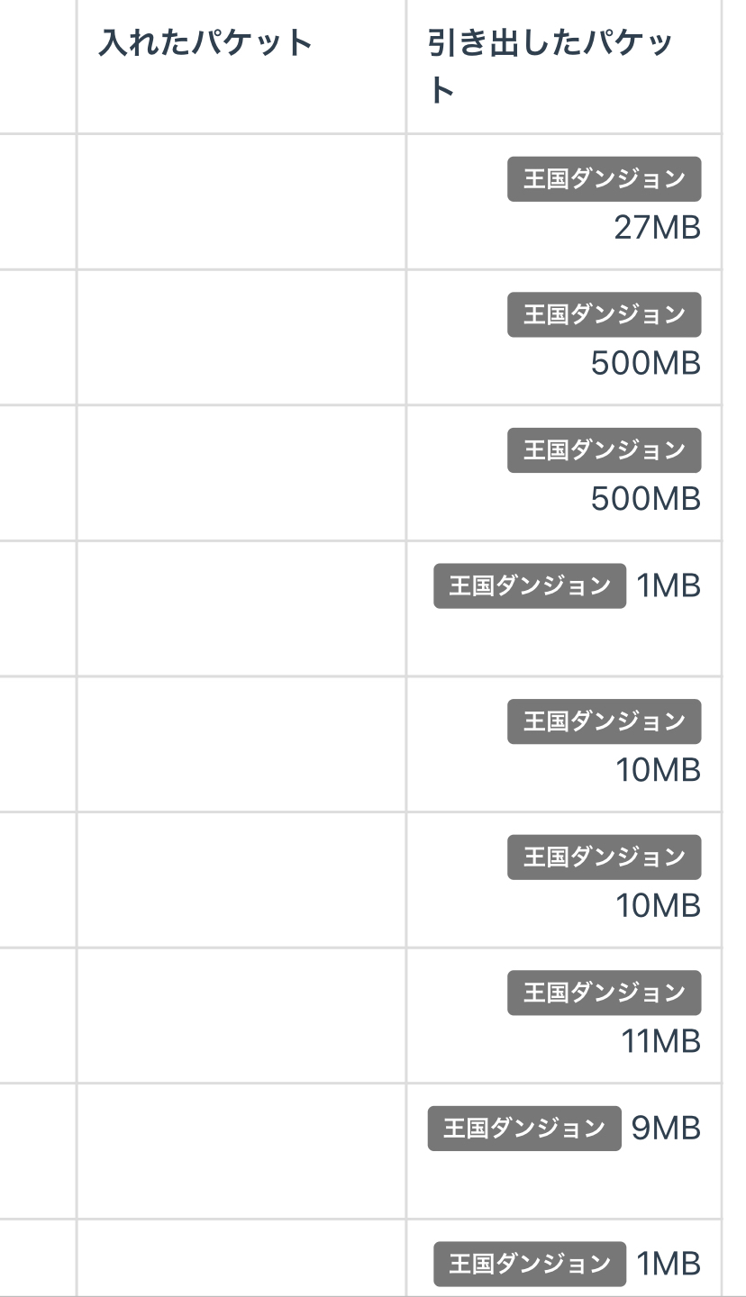Select the 王国ダンジョン badge in first 10MB row
Viewport: 746px width, 1297px height.
(x=604, y=721)
